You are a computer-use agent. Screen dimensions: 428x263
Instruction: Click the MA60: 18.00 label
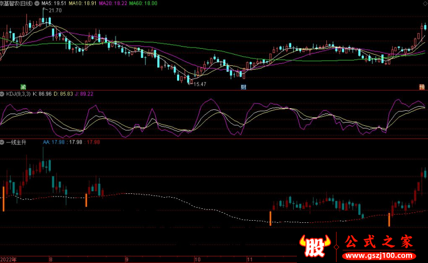[143, 3]
